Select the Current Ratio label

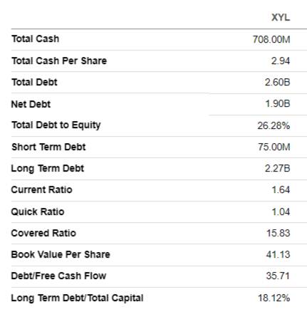point(41,189)
